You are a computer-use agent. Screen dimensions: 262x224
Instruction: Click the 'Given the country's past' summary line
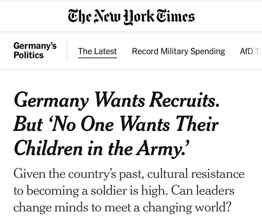[129, 175]
